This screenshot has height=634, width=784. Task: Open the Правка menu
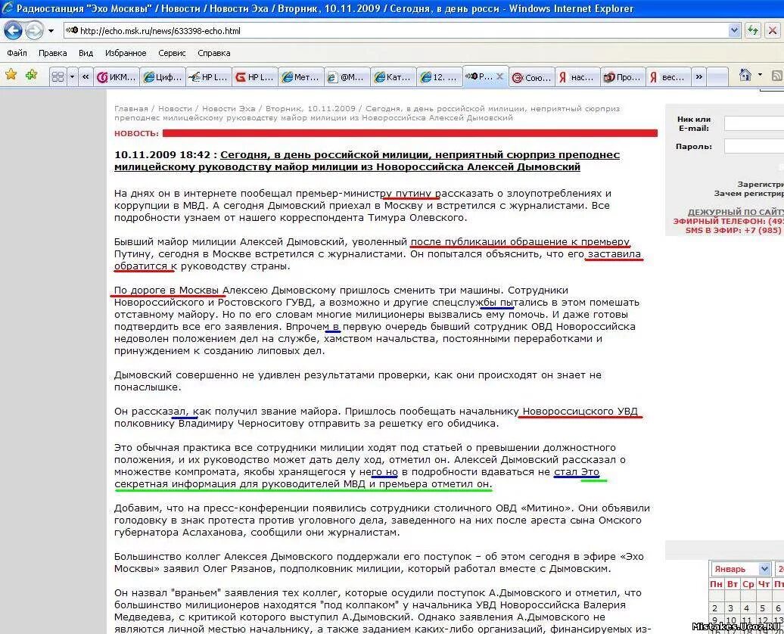pos(52,53)
